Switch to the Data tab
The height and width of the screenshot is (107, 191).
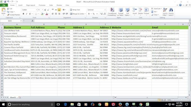click(x=51, y=5)
